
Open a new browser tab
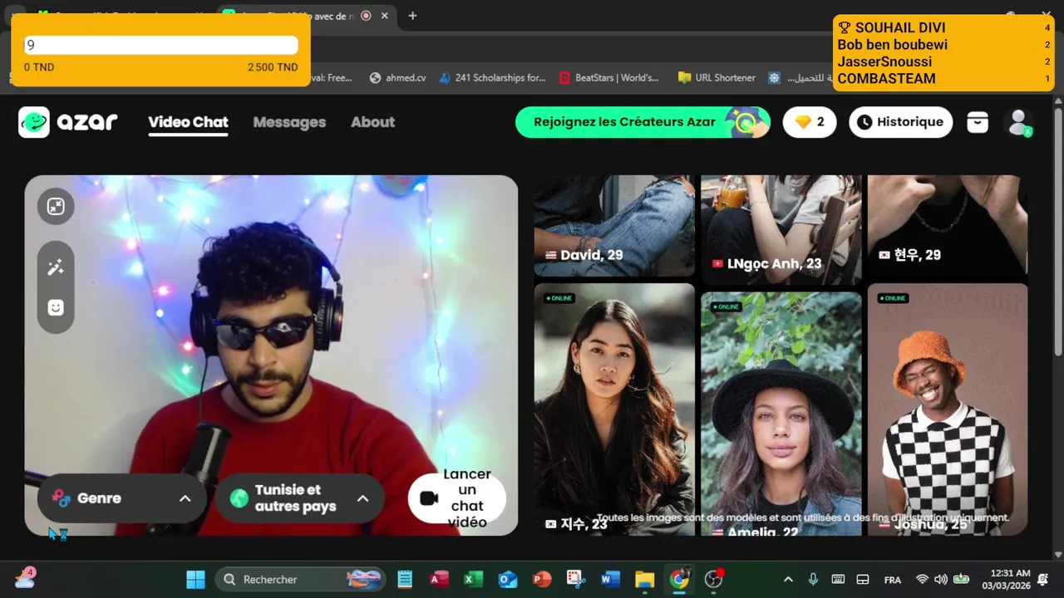(412, 16)
